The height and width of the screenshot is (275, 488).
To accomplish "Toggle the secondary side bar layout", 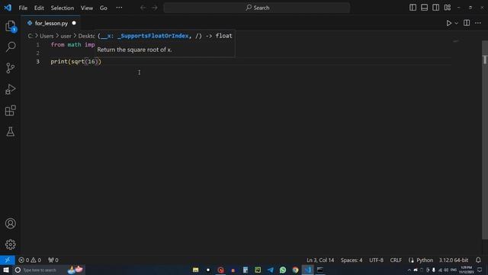I will pos(435,8).
